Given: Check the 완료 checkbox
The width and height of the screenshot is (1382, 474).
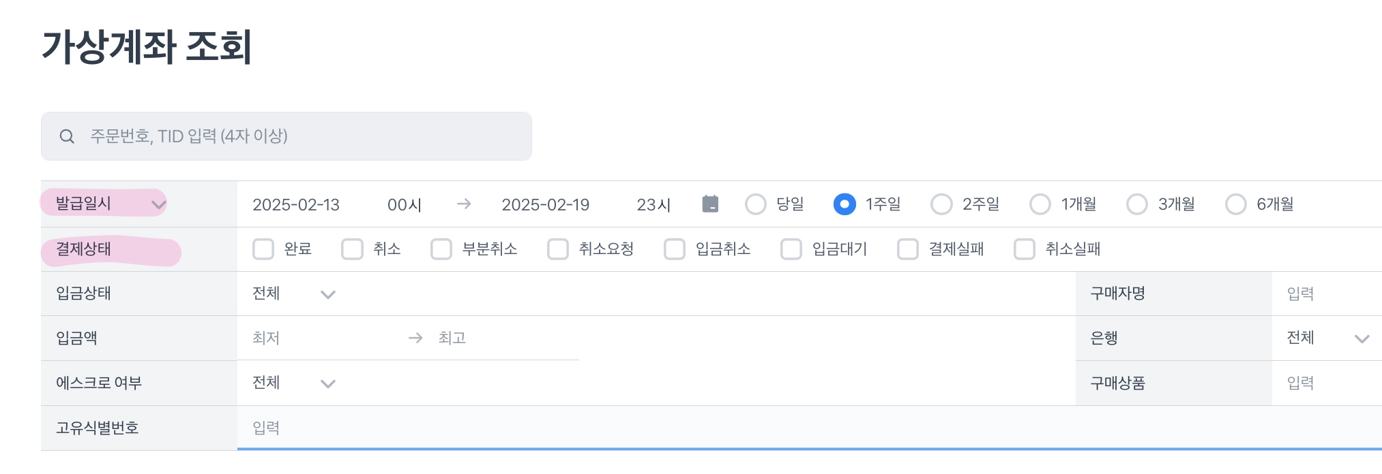Looking at the screenshot, I should click(x=263, y=249).
